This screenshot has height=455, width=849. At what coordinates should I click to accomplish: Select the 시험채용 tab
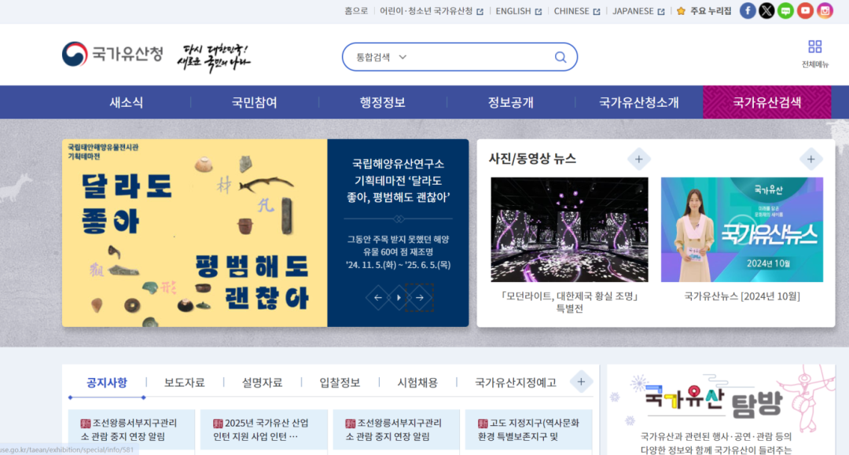pos(417,383)
